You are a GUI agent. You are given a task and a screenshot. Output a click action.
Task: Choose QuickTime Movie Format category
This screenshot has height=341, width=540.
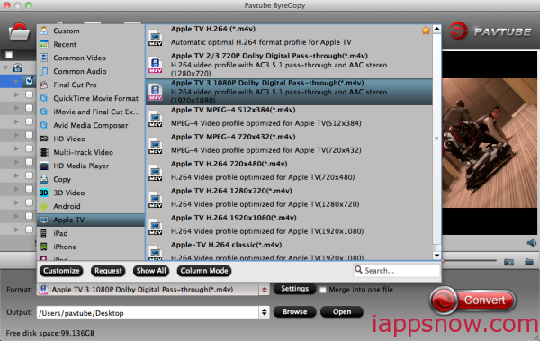coord(95,98)
